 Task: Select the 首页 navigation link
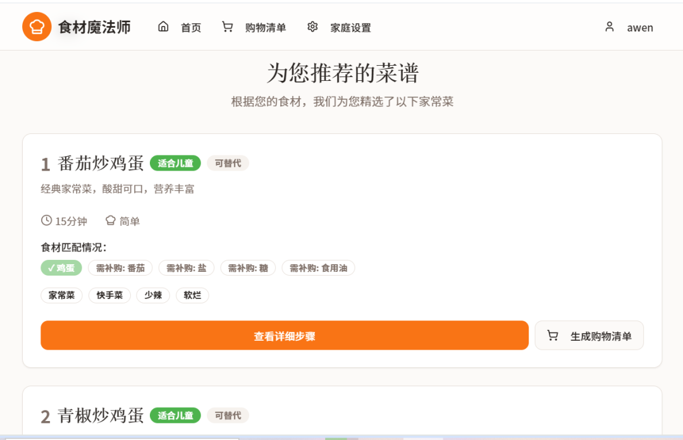(190, 27)
